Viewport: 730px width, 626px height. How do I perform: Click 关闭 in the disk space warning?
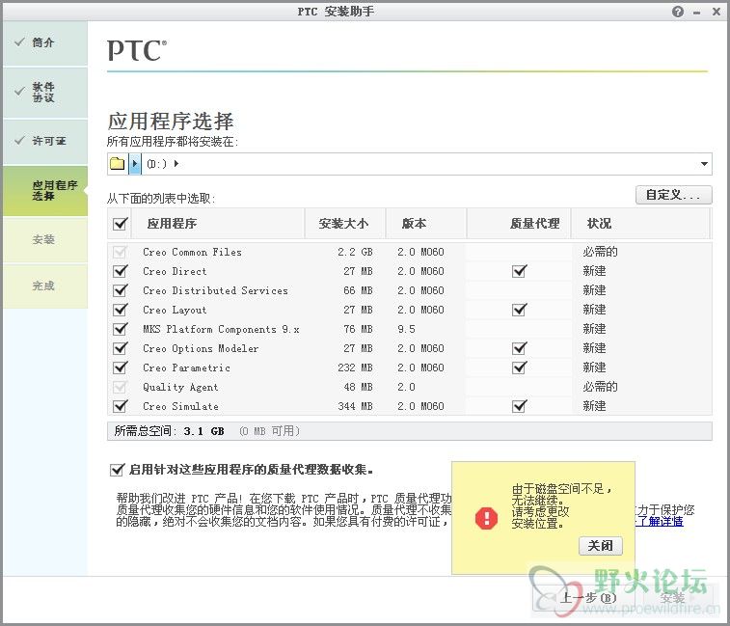tap(601, 545)
